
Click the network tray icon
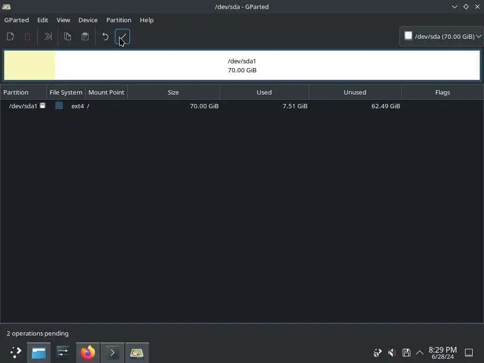click(378, 353)
